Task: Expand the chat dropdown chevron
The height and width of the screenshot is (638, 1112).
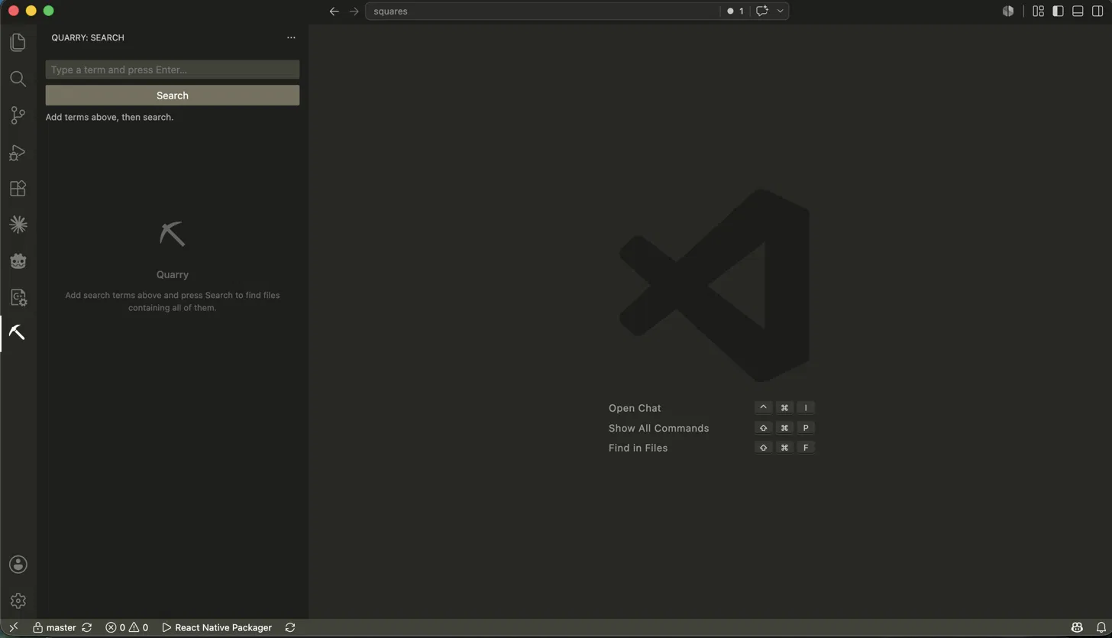Action: click(780, 11)
